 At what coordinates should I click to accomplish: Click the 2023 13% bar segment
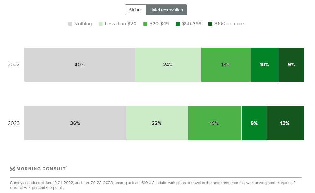coord(285,123)
